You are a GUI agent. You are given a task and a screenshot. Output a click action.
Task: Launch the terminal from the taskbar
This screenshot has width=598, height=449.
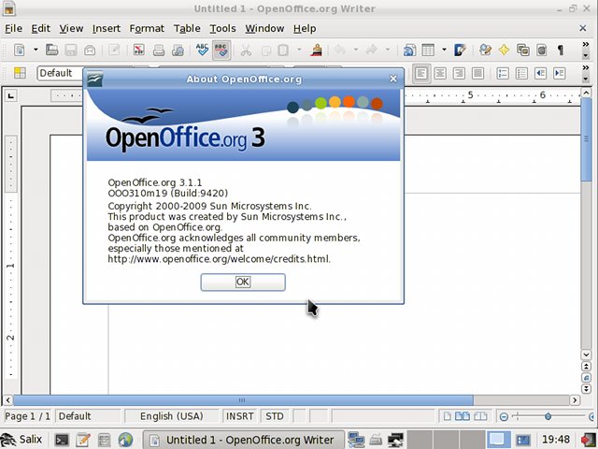click(x=62, y=440)
